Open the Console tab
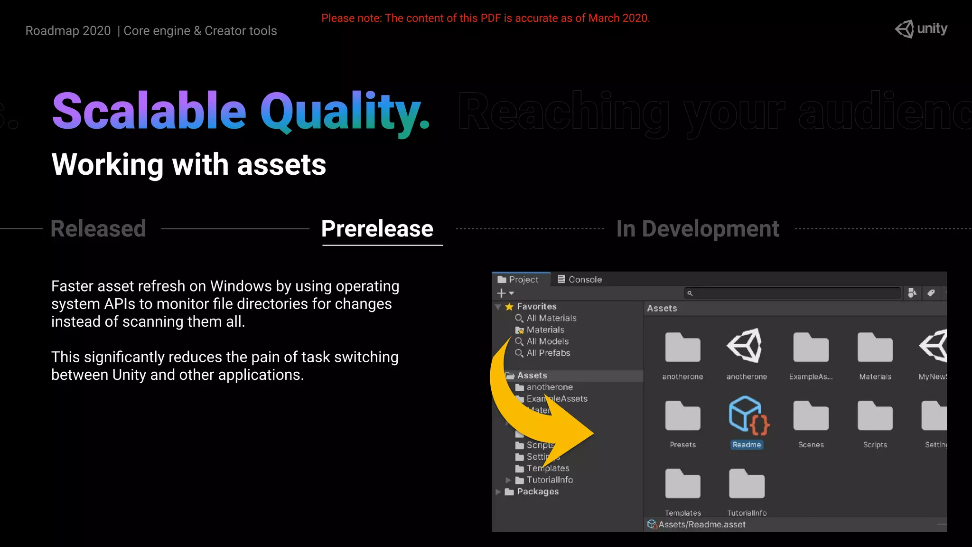Screen dimensions: 972x547 click(579, 280)
